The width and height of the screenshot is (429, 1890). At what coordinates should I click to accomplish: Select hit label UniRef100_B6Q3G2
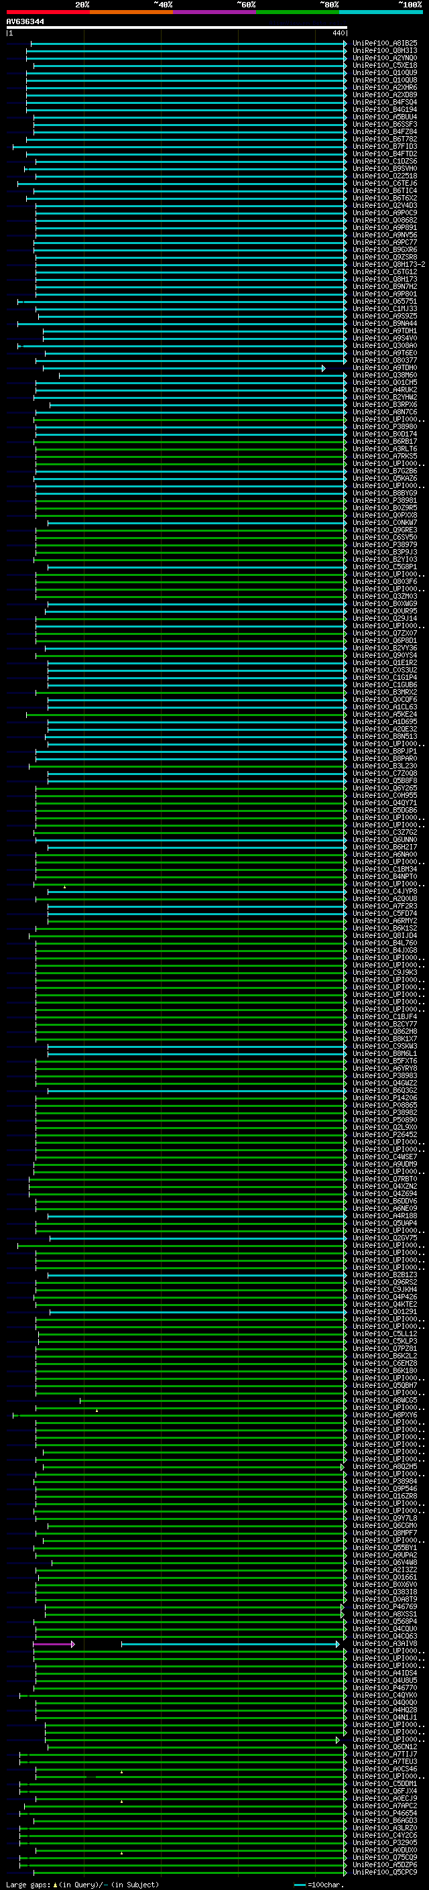coord(384,1090)
